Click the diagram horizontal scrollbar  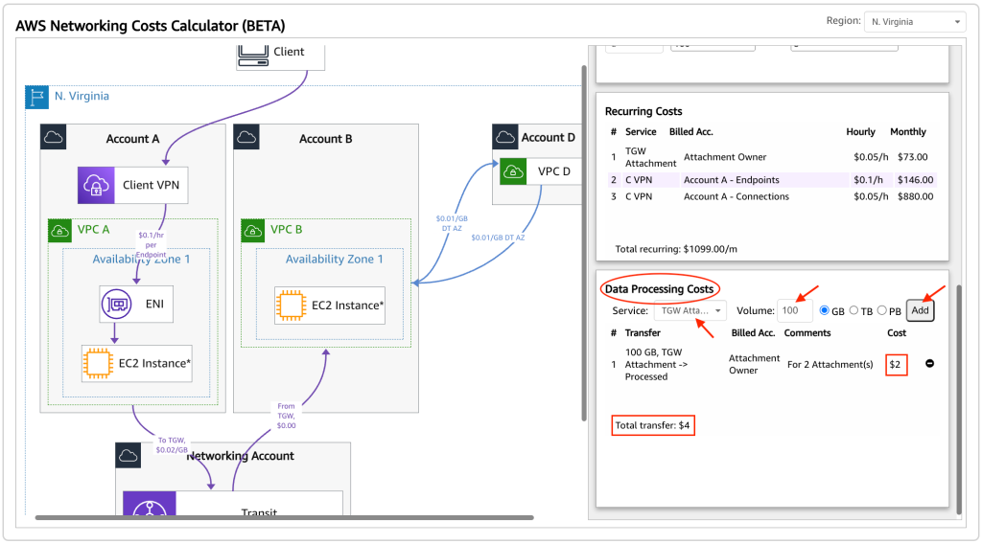pyautogui.click(x=284, y=518)
